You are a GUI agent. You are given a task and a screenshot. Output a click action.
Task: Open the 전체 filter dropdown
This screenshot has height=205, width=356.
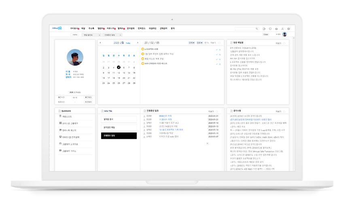pos(191,43)
